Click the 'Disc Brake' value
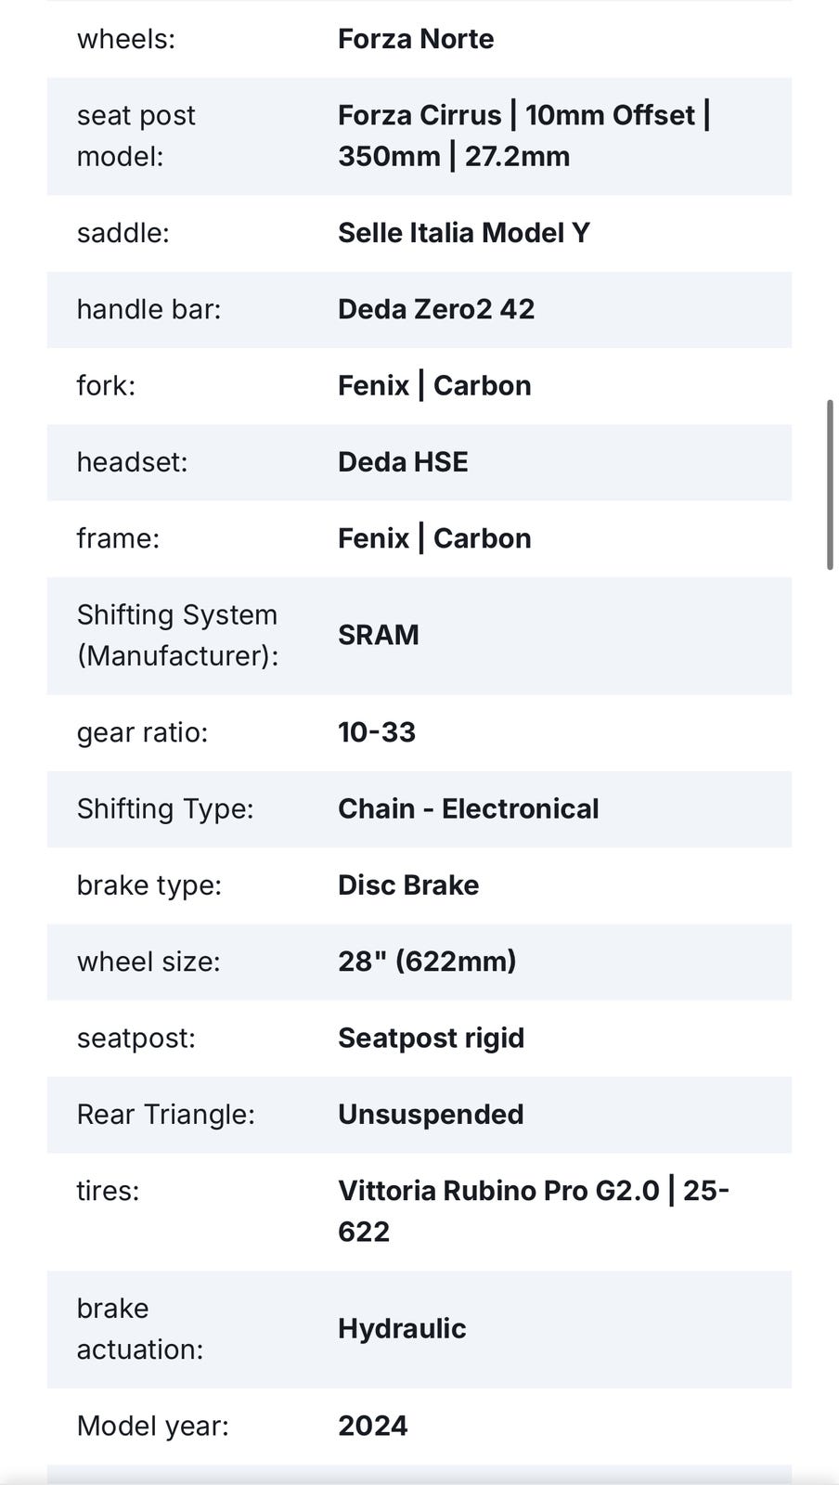Image resolution: width=839 pixels, height=1485 pixels. coord(407,885)
